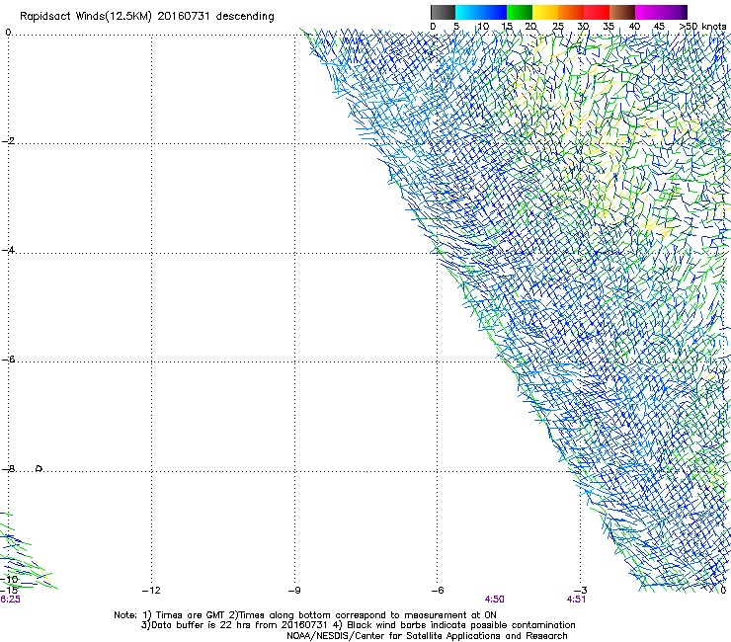This screenshot has width=731, height=642.
Task: Select the orange 25-30 knots legend segment
Action: coord(571,12)
